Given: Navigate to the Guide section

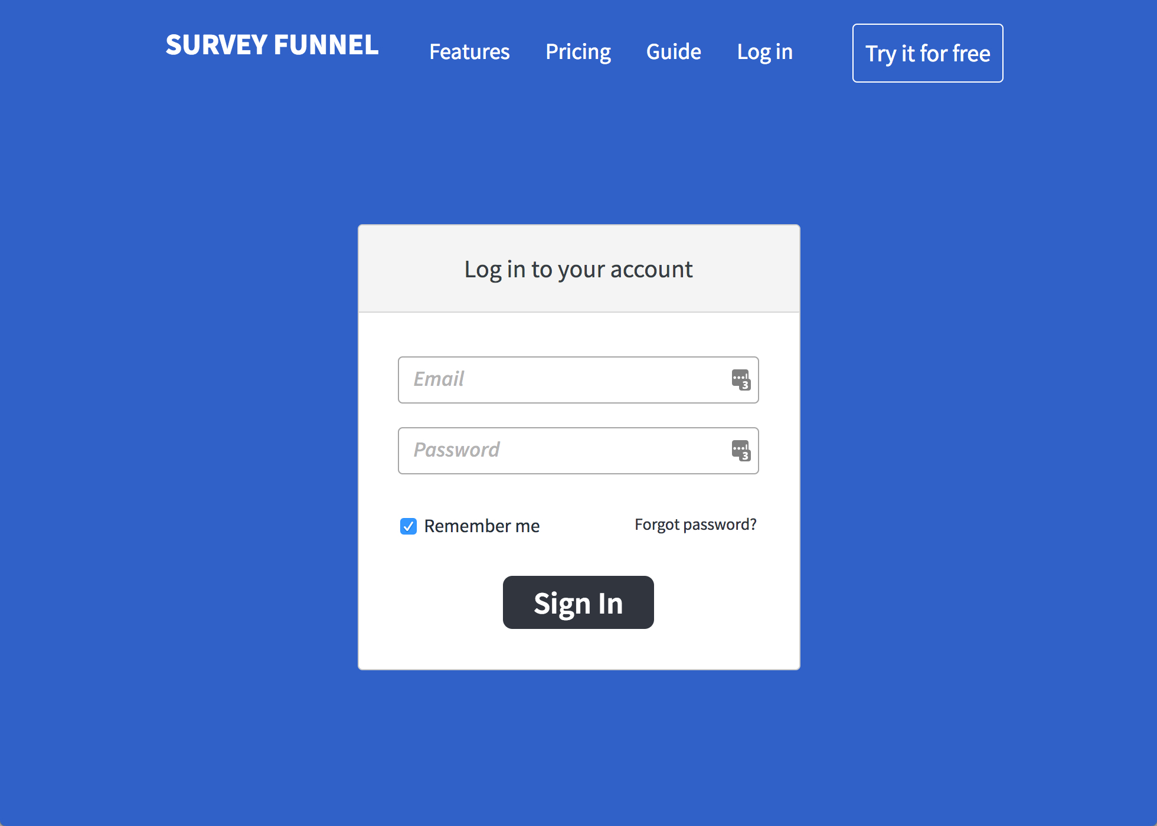Looking at the screenshot, I should point(673,52).
